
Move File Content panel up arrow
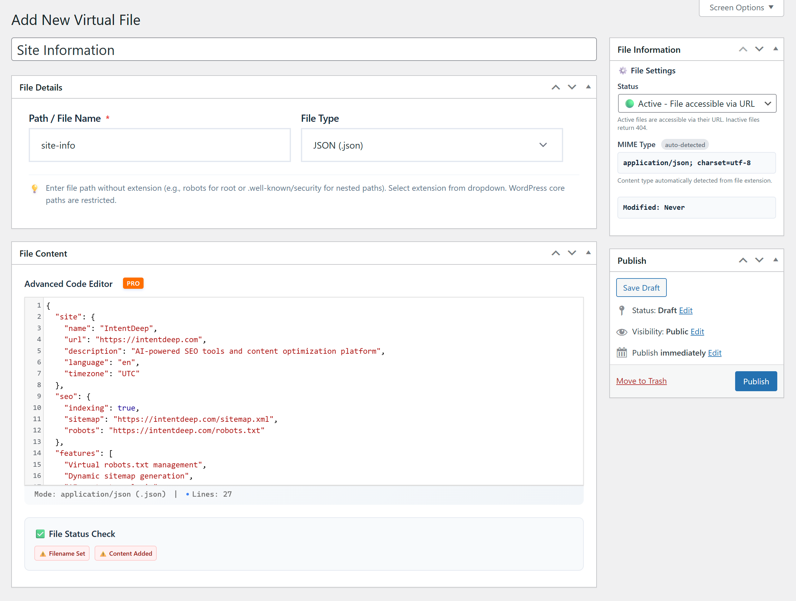556,253
